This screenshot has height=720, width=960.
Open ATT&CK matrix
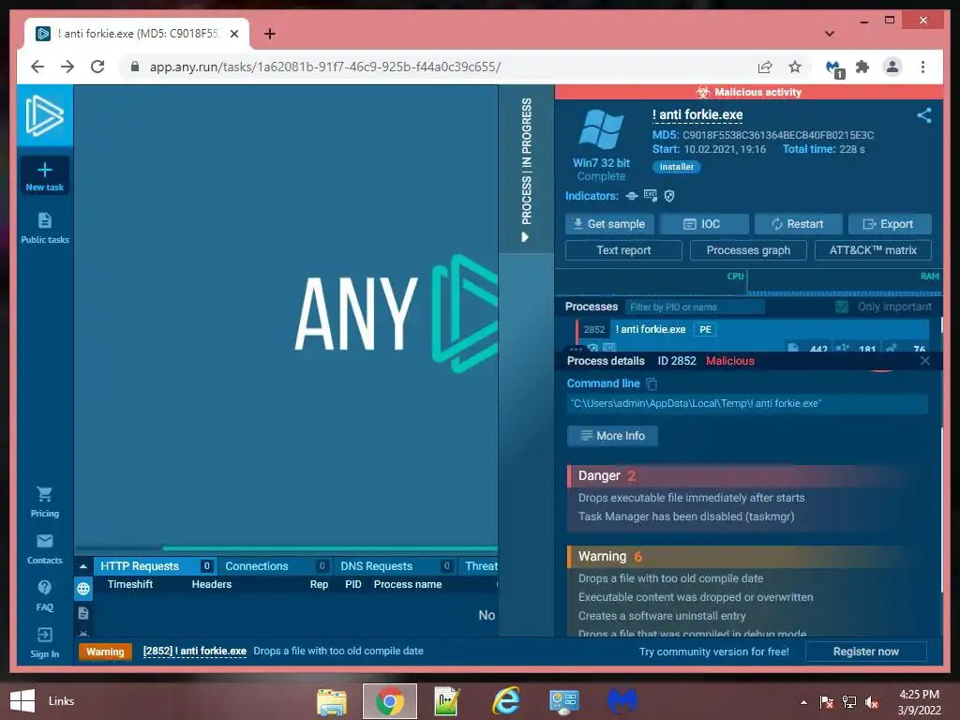[873, 250]
